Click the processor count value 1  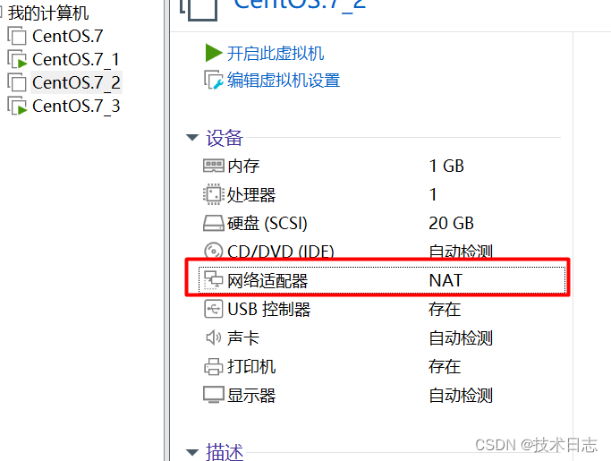[433, 194]
